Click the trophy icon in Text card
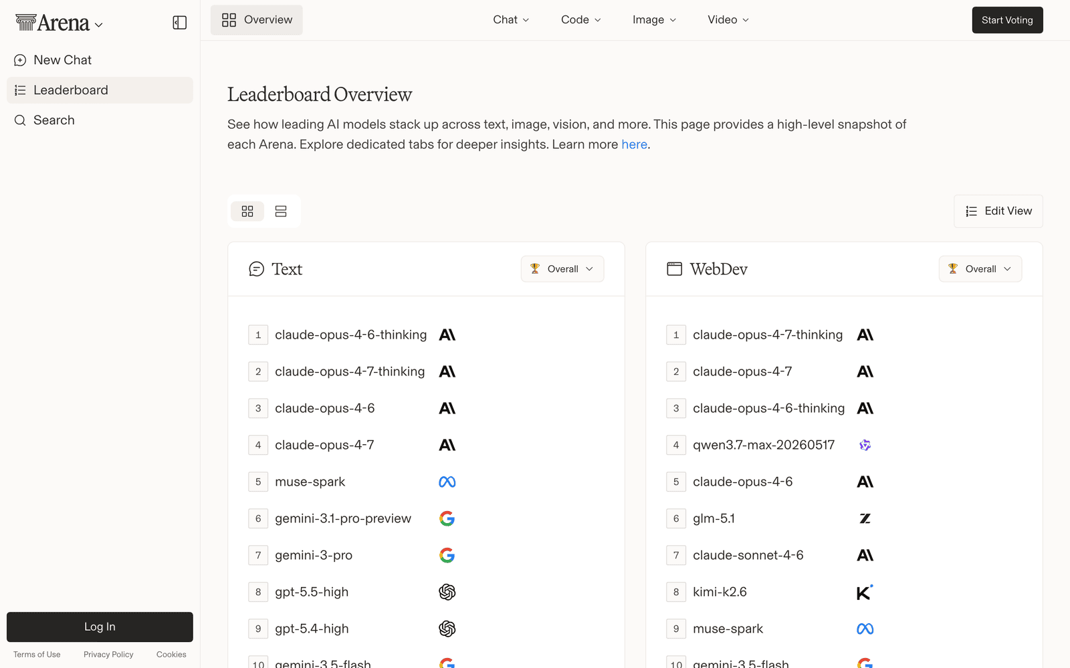The height and width of the screenshot is (668, 1070). 535,269
